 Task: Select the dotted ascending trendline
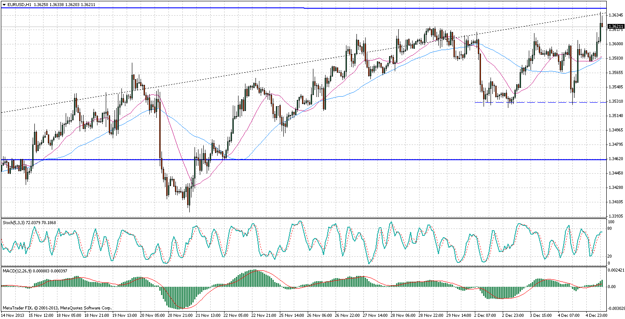coord(218,79)
